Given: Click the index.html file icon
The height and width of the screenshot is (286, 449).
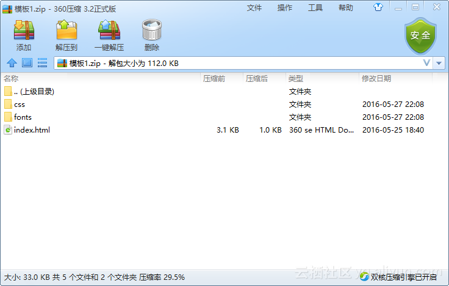Looking at the screenshot, I should pos(8,130).
